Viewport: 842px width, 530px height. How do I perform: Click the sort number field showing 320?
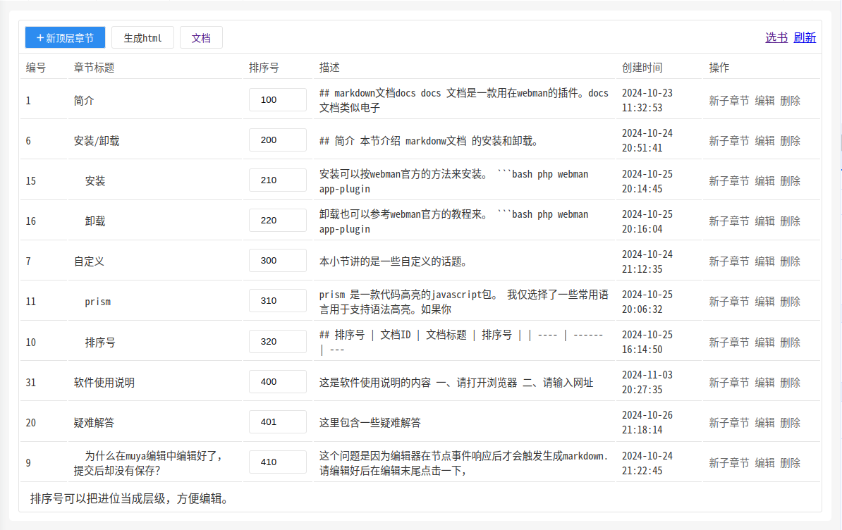(x=278, y=342)
